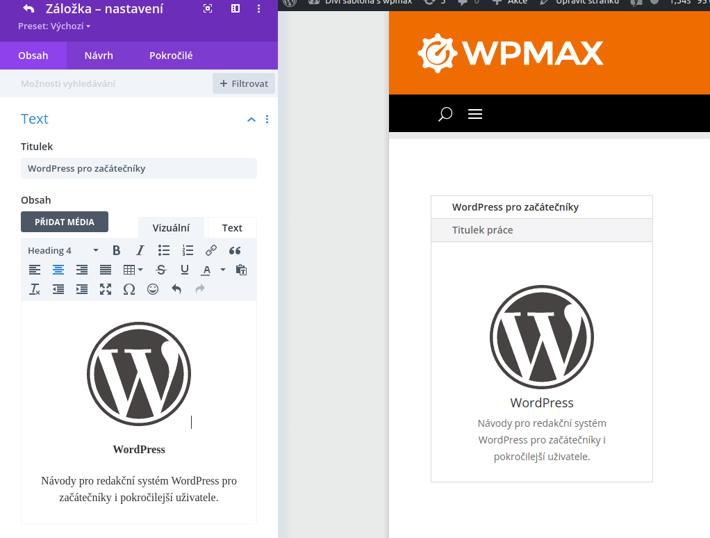Click the WordPress logo in the preview
This screenshot has width=710, height=538.
click(542, 337)
